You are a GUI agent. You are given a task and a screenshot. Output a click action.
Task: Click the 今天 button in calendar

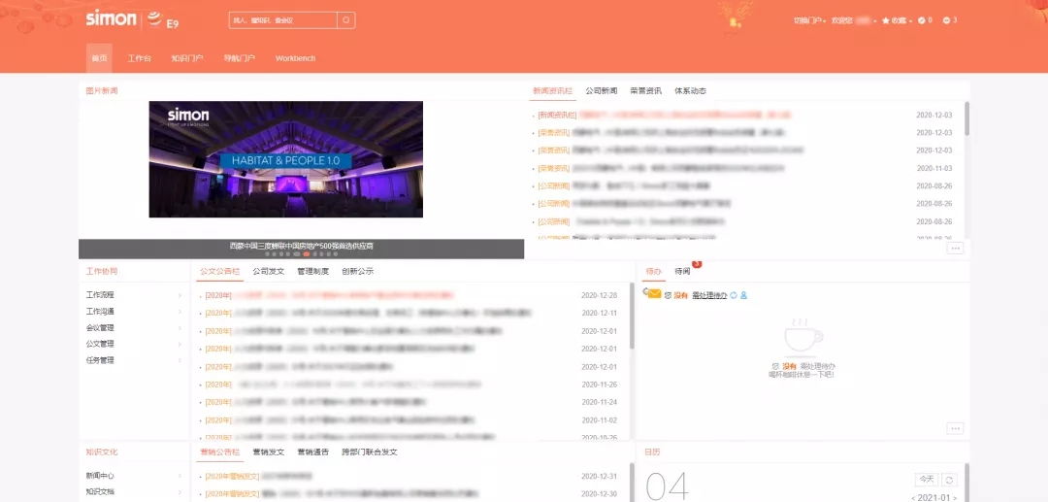tap(927, 480)
